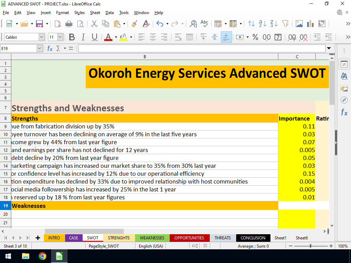Open the Function Wizard fx icon
Viewport: 351px width, 263px height.
[x=50, y=49]
